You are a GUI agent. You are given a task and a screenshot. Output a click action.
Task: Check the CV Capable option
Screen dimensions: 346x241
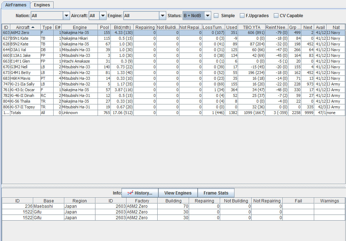(276, 16)
